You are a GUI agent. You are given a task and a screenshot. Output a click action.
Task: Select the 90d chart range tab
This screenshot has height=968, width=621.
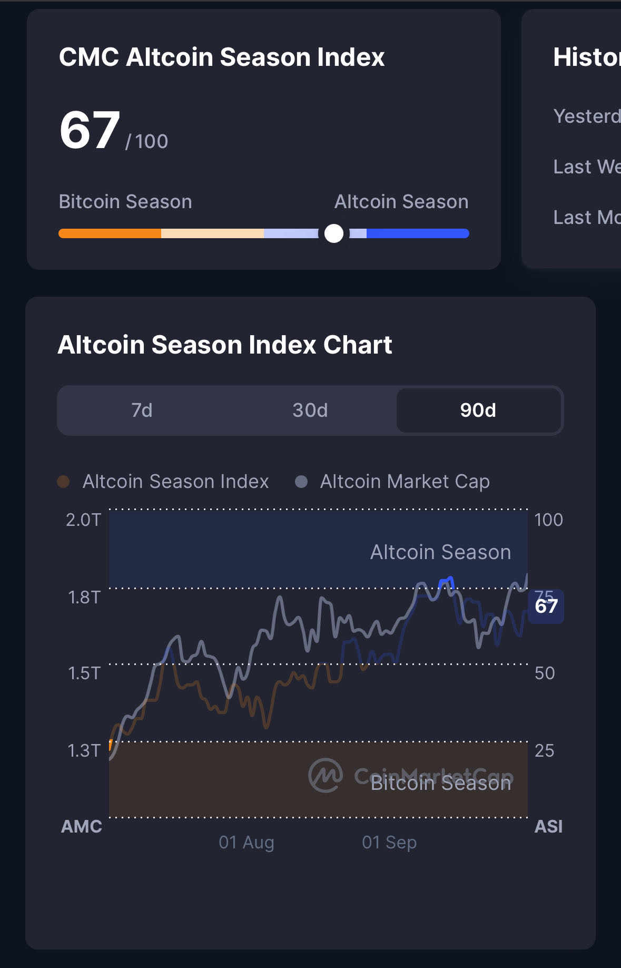pyautogui.click(x=478, y=410)
